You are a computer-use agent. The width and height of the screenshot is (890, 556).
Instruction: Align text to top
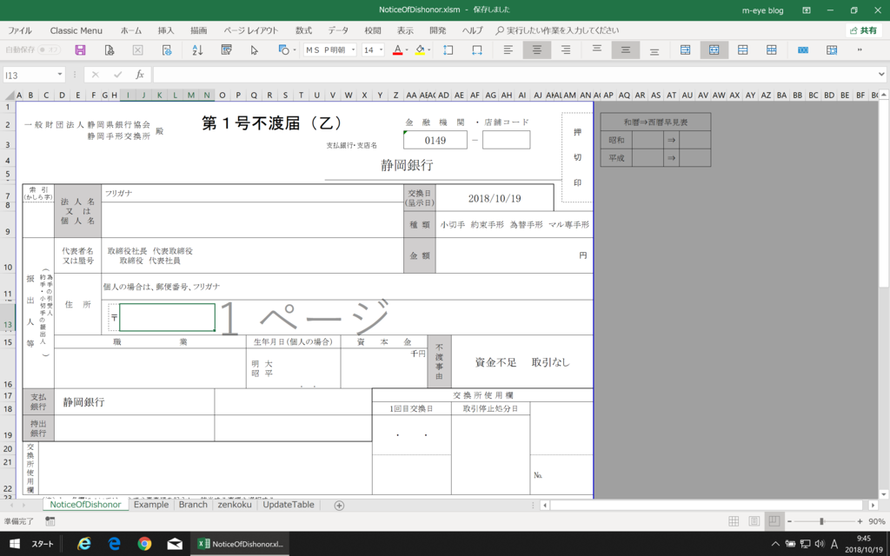(x=596, y=50)
